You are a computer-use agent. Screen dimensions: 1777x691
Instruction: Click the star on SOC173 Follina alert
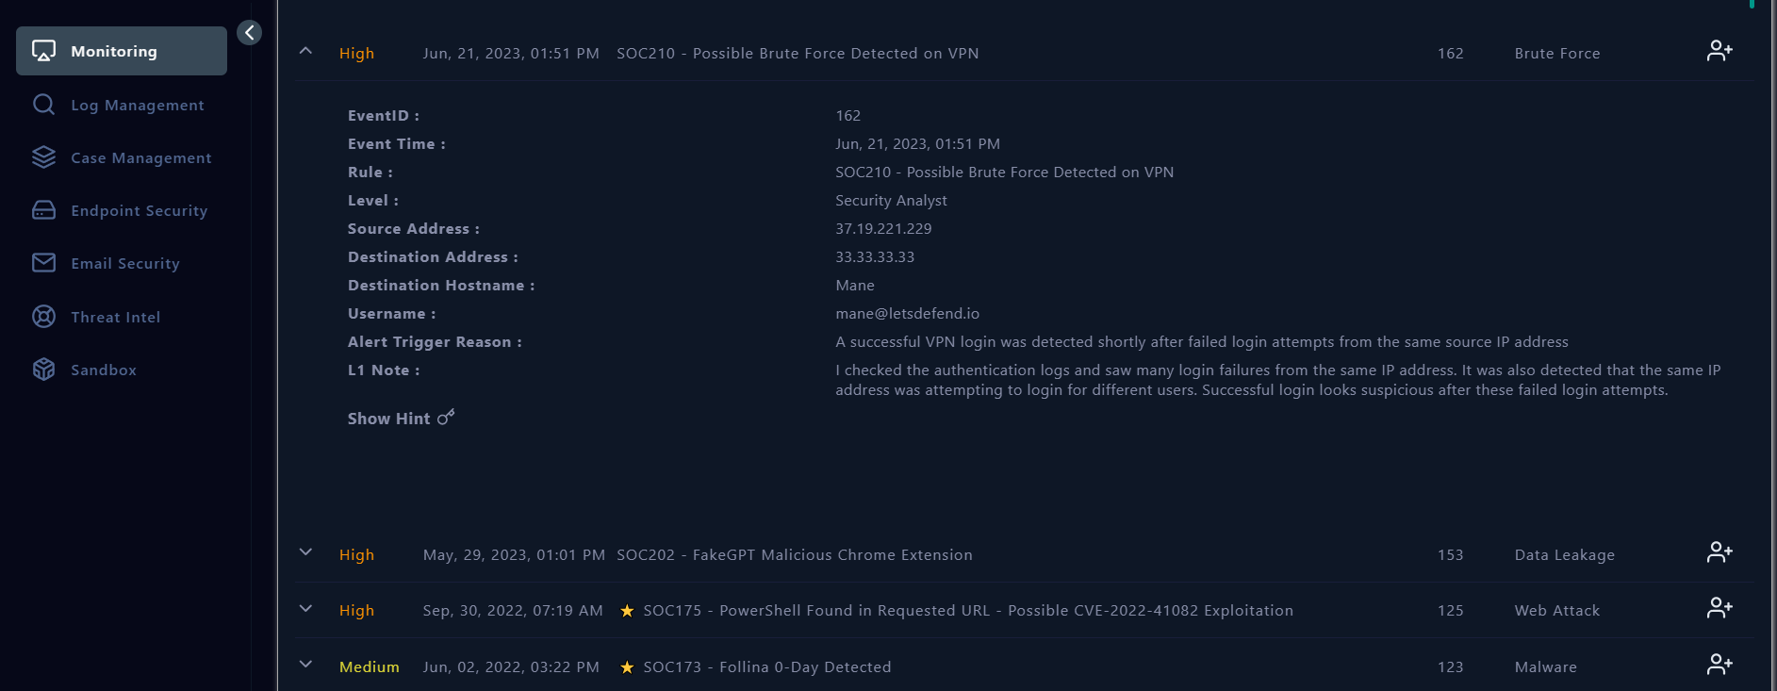[627, 667]
